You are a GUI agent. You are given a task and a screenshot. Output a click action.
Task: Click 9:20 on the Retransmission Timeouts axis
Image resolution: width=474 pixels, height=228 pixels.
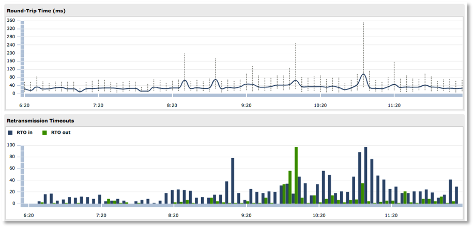point(247,215)
